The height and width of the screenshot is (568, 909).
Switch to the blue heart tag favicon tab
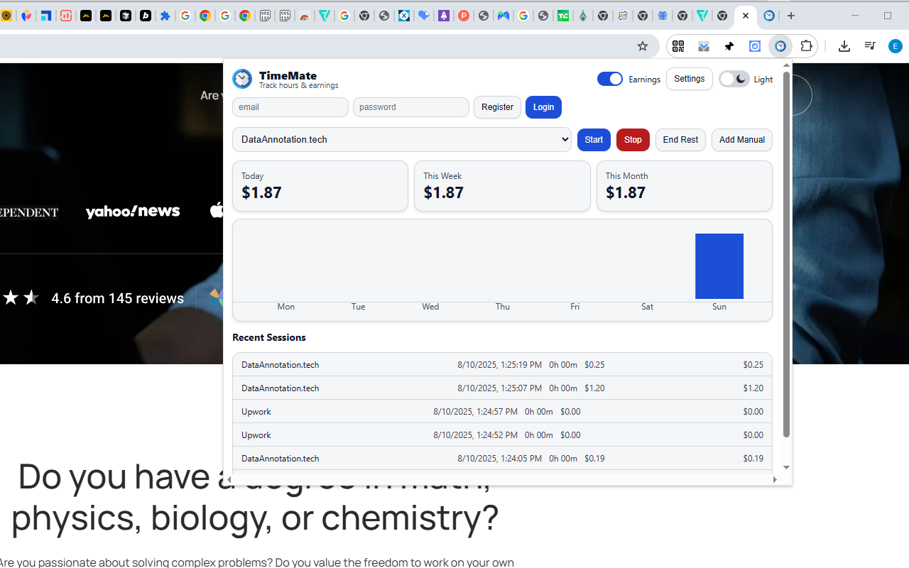click(x=424, y=16)
